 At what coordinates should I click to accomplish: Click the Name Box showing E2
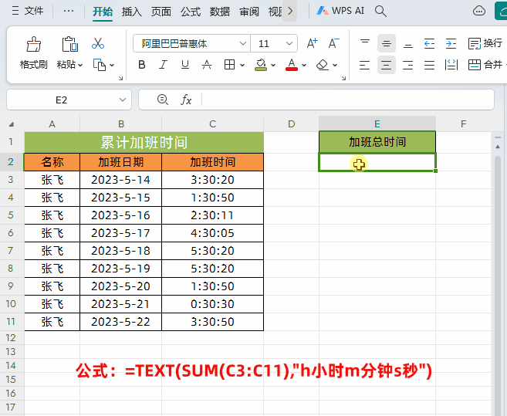(62, 100)
